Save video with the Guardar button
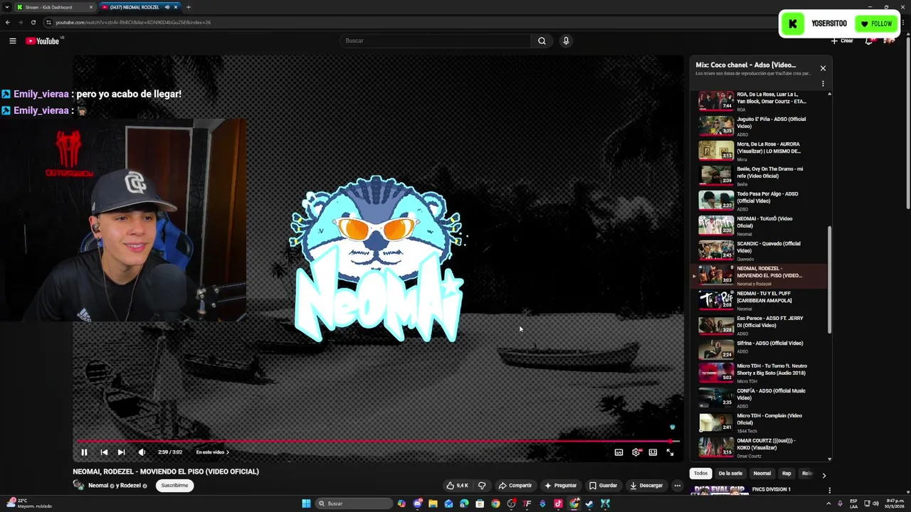Viewport: 911px width, 512px height. click(x=603, y=486)
